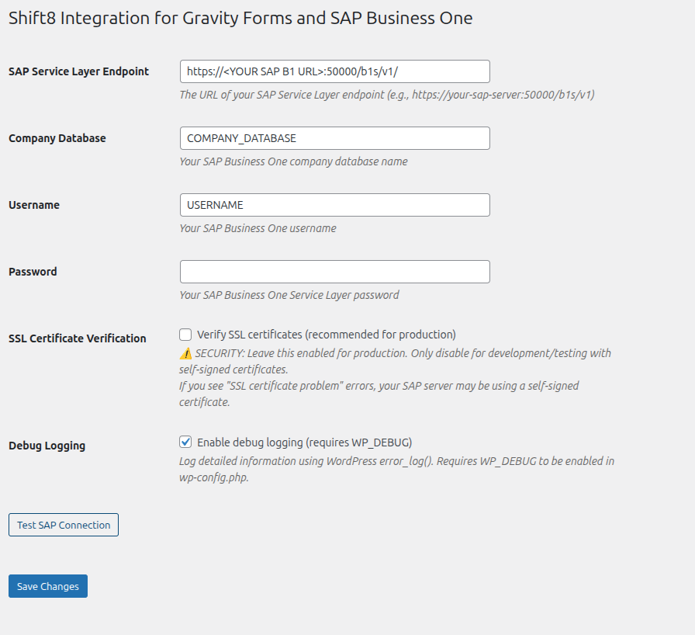The height and width of the screenshot is (635, 695).
Task: Click the SAP Service Layer Endpoint label
Action: (x=78, y=71)
